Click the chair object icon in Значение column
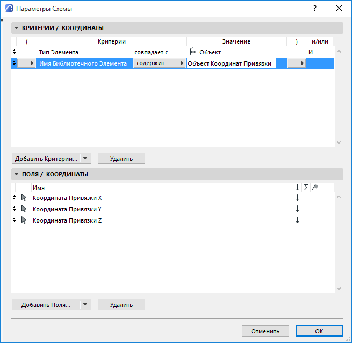352x343 pixels. point(193,52)
